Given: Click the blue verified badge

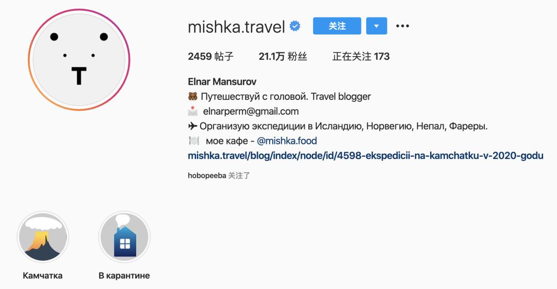Looking at the screenshot, I should pos(295,26).
